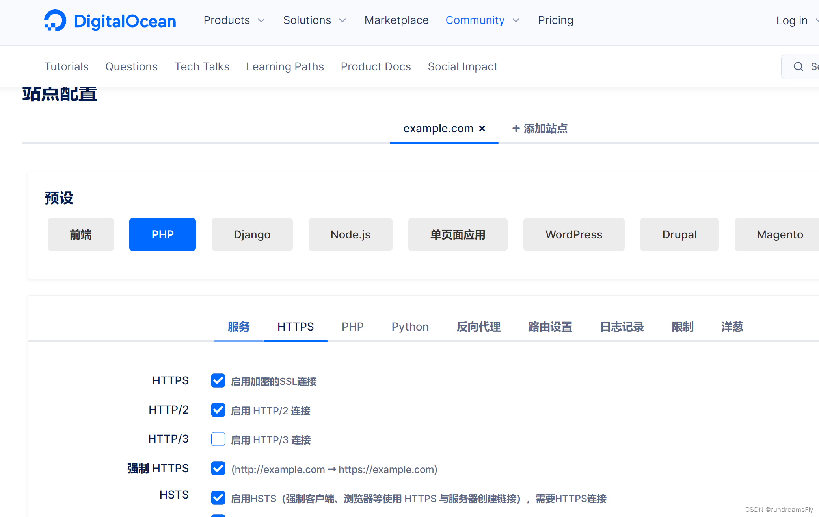The height and width of the screenshot is (517, 819).
Task: Switch to the 限制 tab
Action: pyautogui.click(x=683, y=327)
